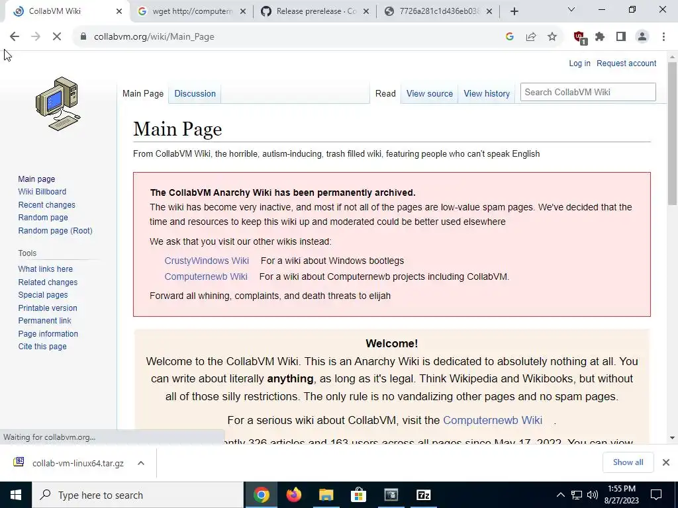
Task: Open Page information link
Action: pyautogui.click(x=48, y=333)
